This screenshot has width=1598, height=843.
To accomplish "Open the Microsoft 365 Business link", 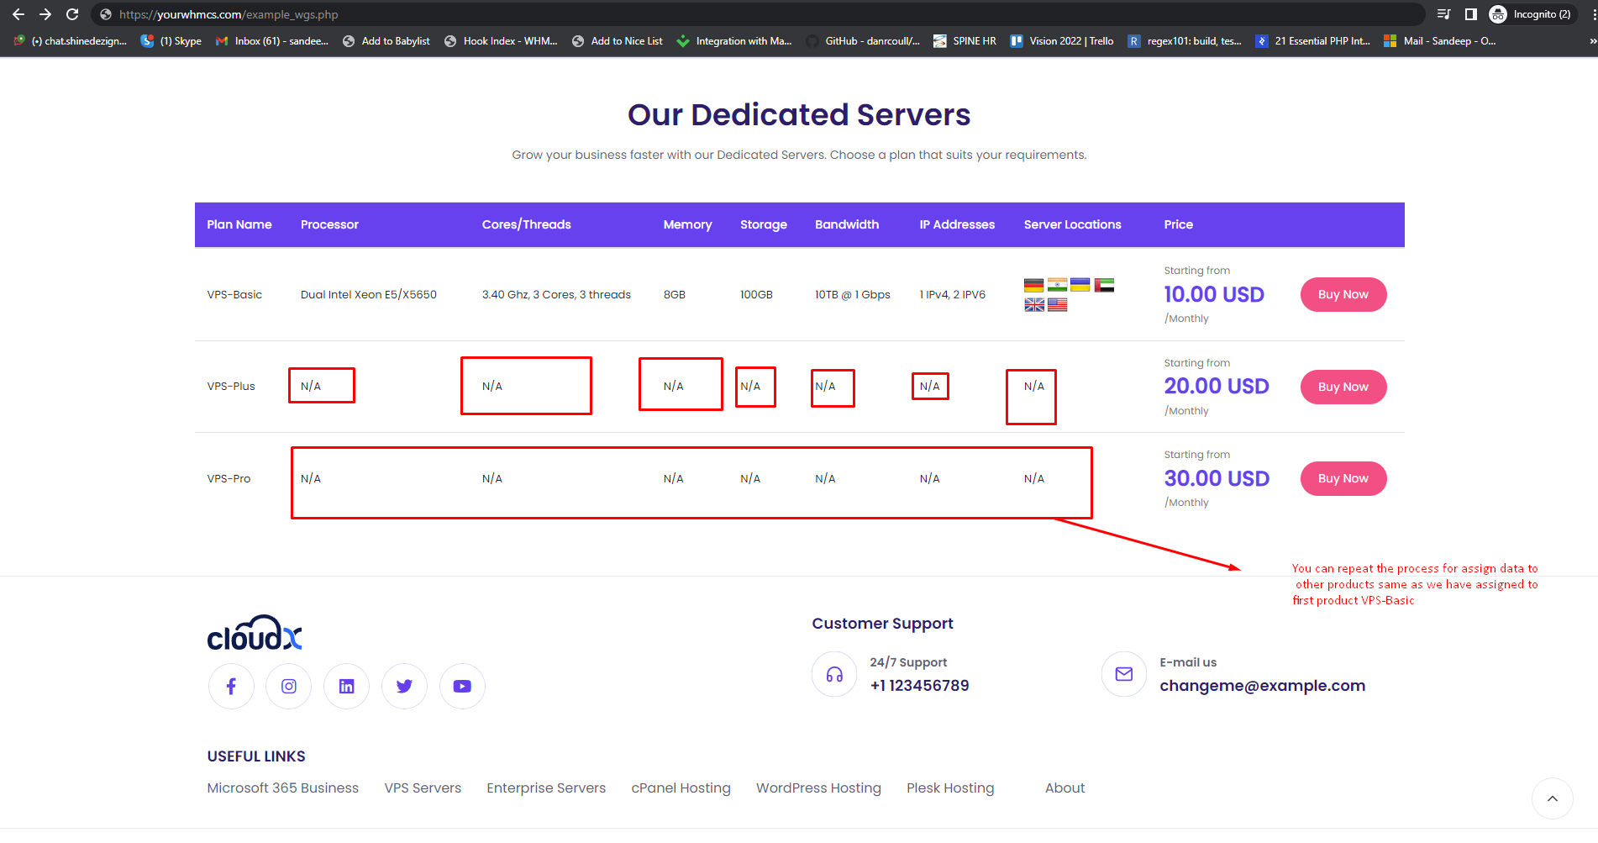I will [x=282, y=788].
